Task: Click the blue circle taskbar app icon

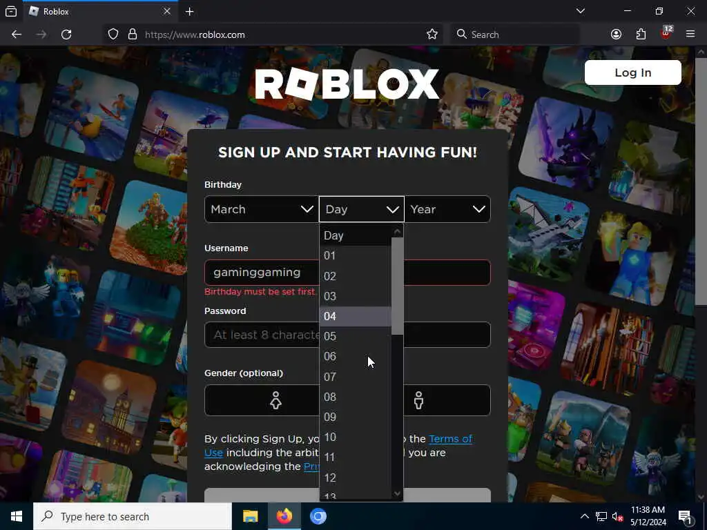Action: tap(318, 516)
